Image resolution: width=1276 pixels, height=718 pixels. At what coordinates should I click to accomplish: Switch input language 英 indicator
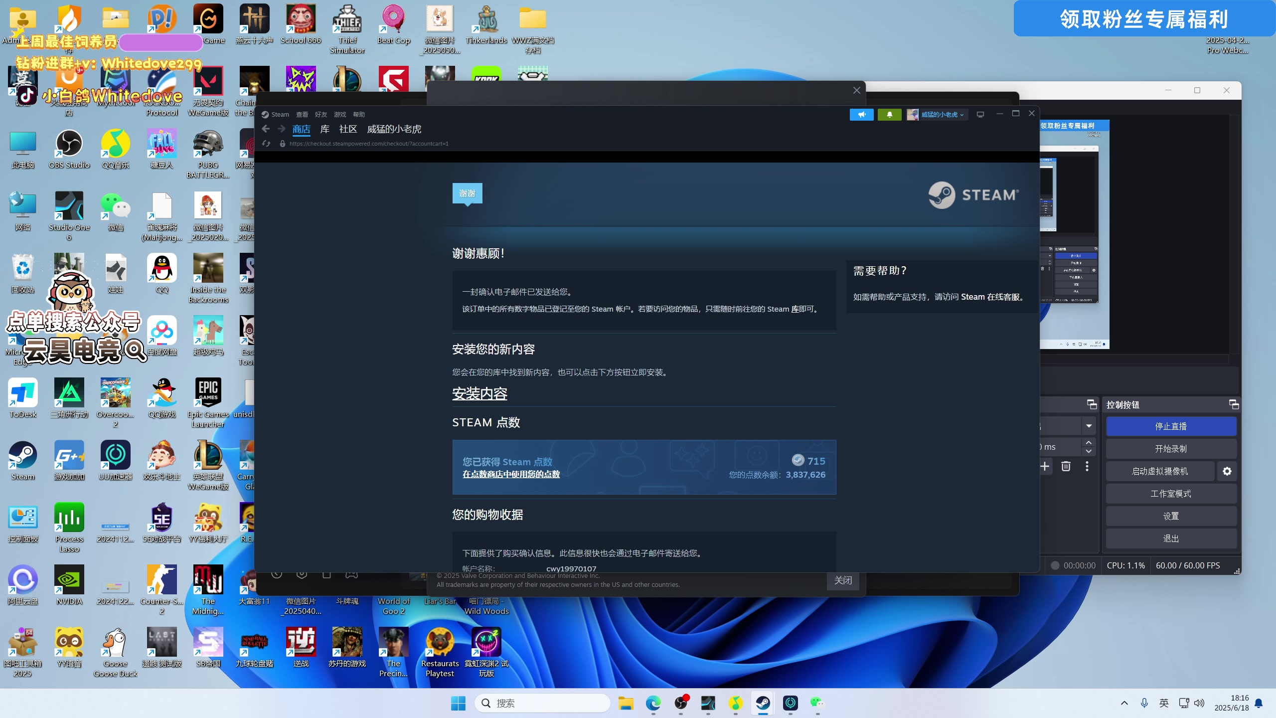(x=1164, y=704)
